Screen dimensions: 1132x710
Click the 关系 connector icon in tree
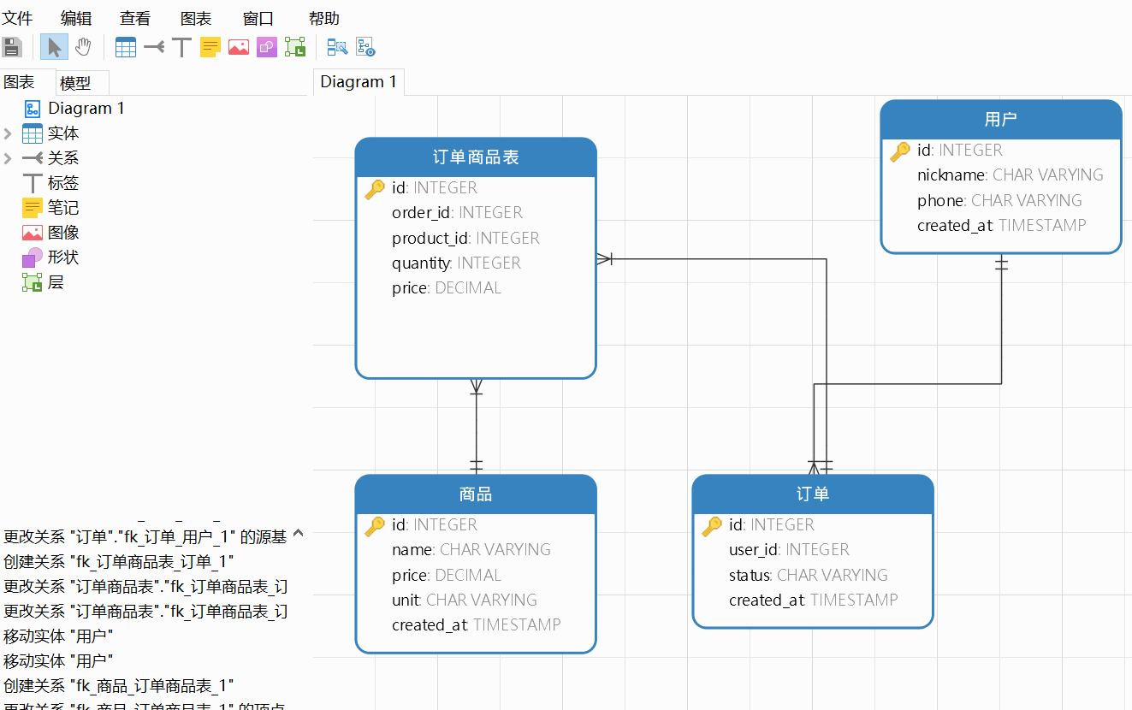click(33, 158)
